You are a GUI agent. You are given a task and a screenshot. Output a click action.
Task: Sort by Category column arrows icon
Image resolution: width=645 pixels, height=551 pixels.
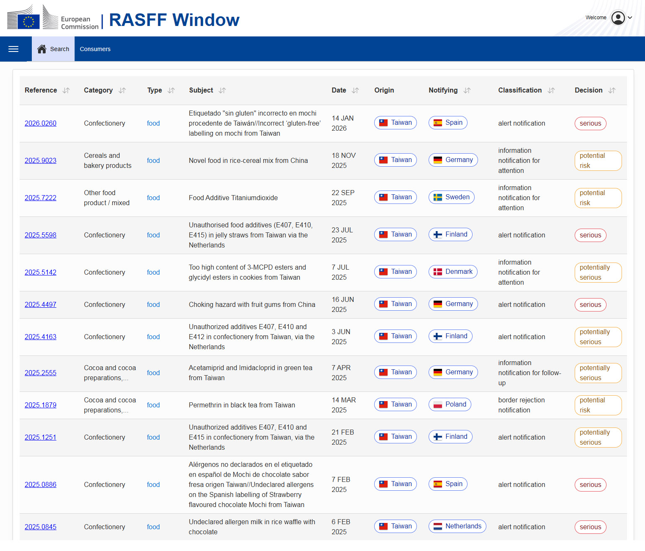[122, 90]
